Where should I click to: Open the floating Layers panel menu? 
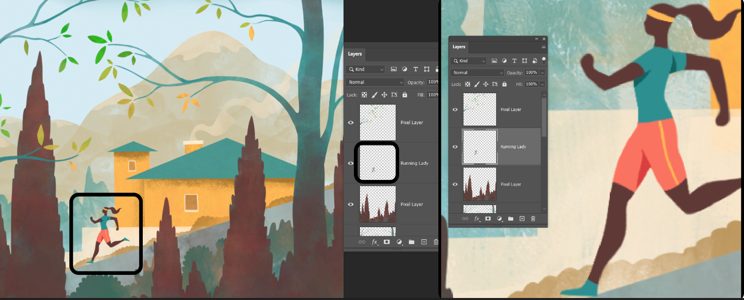coord(543,46)
